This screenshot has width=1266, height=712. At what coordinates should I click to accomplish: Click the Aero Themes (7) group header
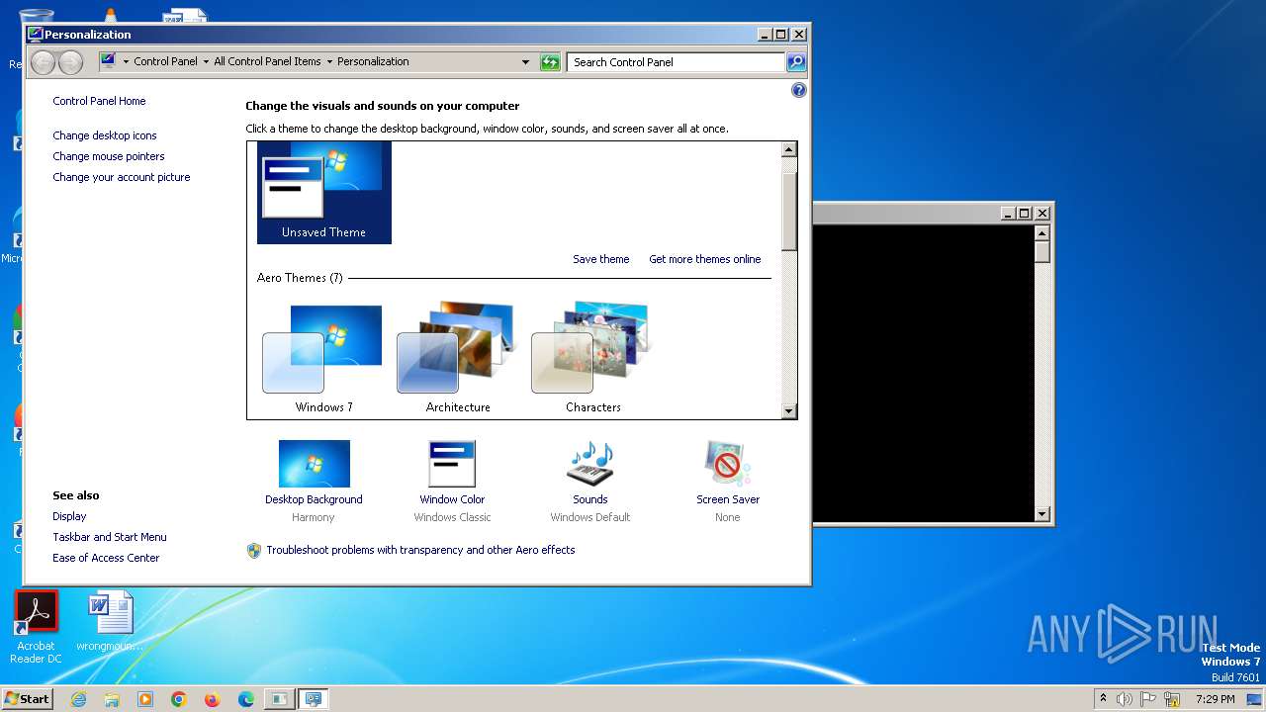300,278
